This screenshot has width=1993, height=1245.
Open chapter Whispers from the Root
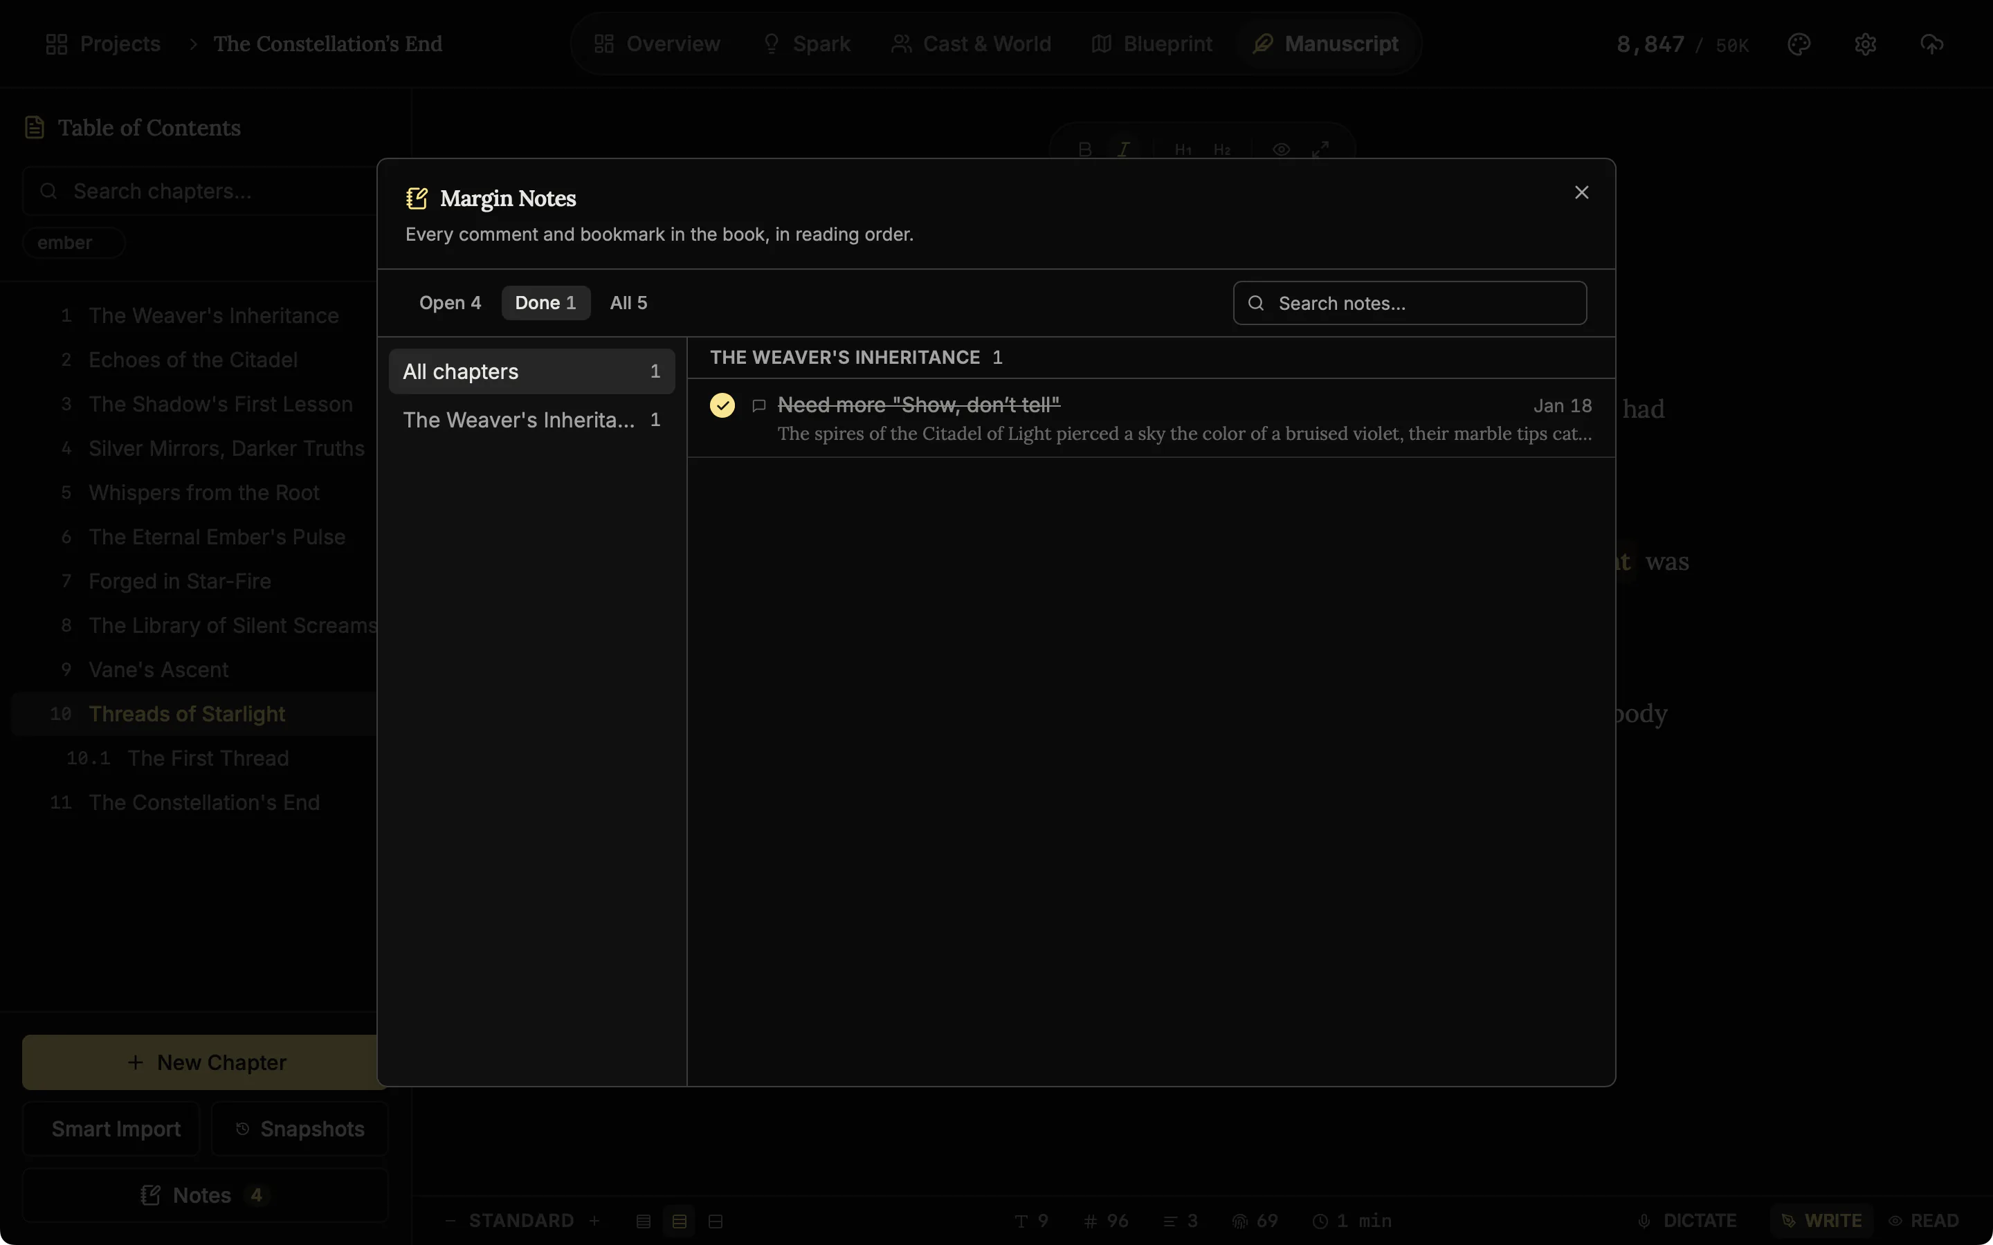(x=203, y=492)
